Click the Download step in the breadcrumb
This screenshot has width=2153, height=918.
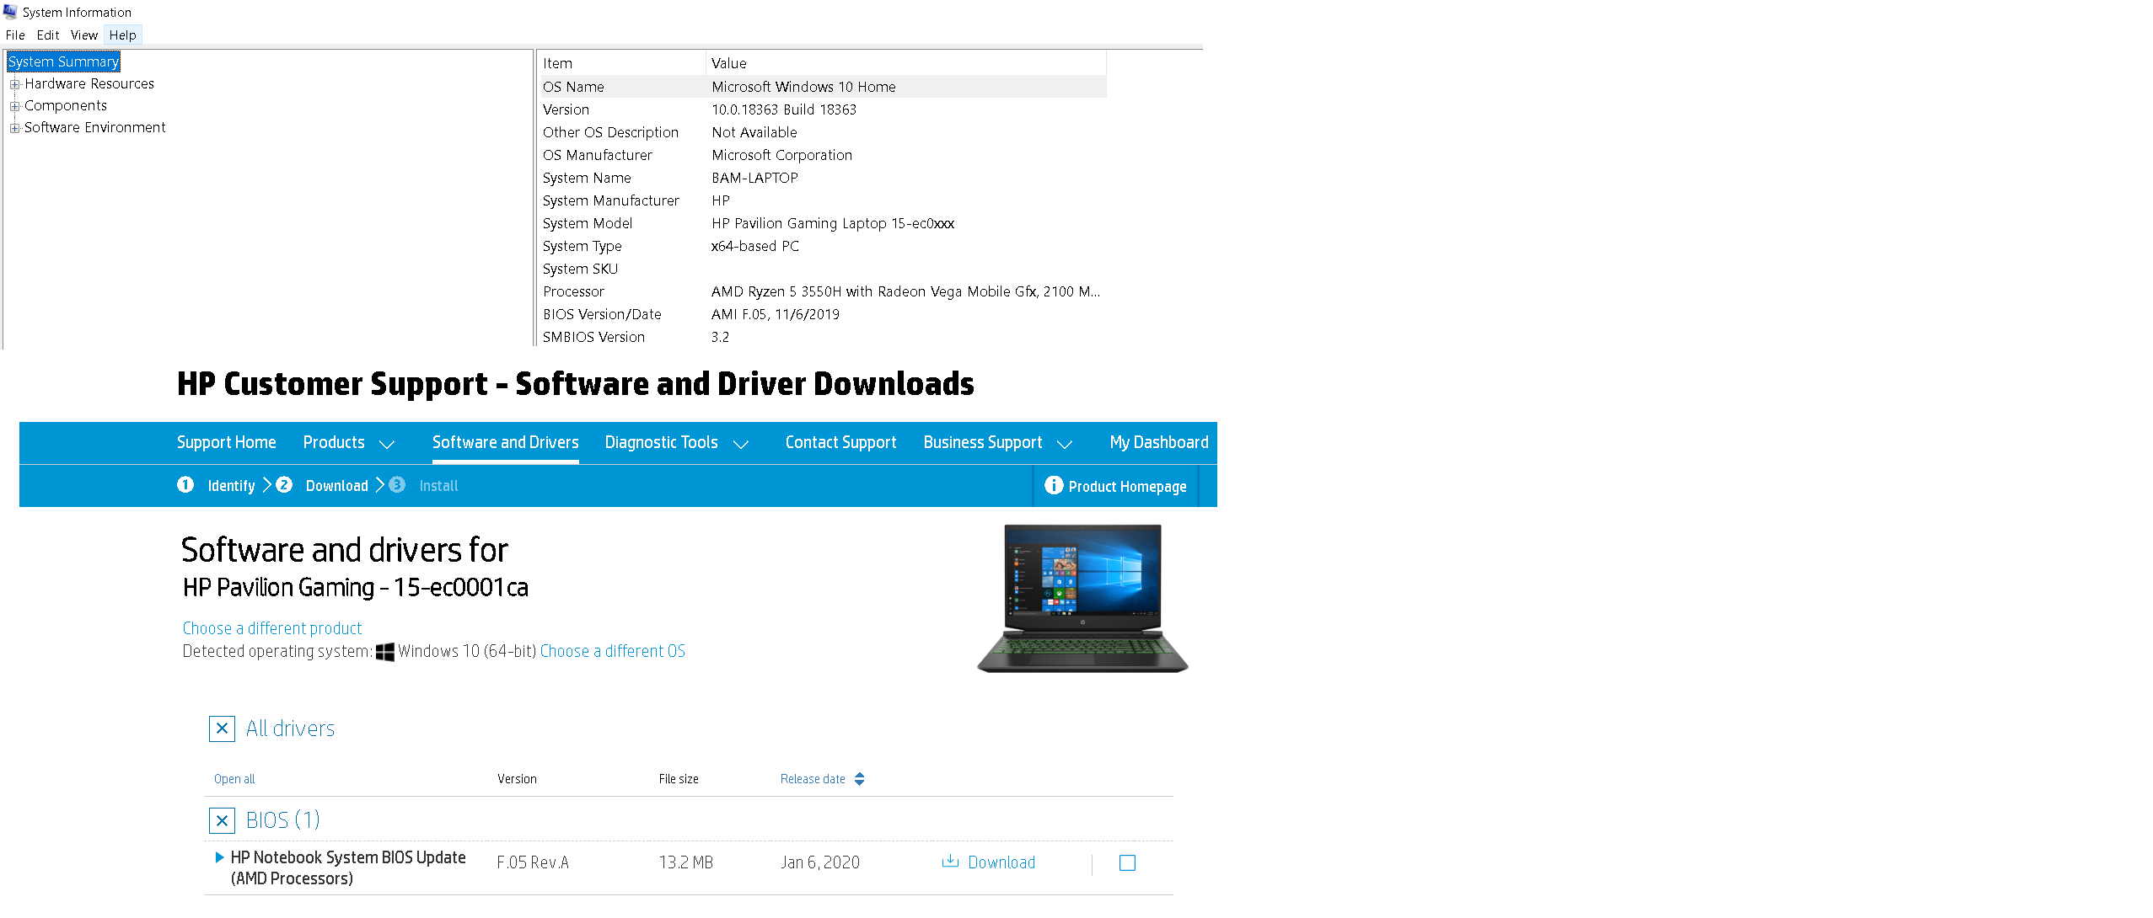pyautogui.click(x=336, y=486)
